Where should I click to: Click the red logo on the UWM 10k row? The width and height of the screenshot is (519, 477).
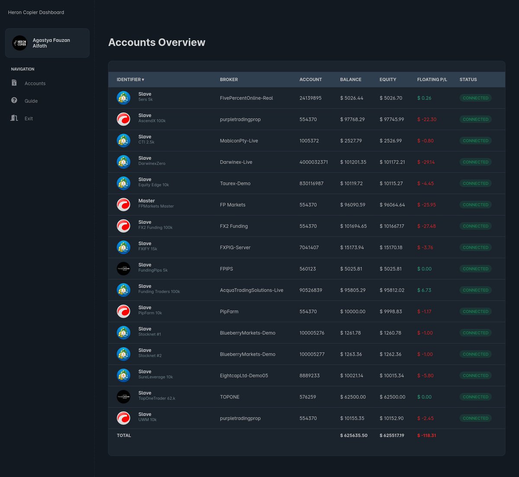pos(123,418)
